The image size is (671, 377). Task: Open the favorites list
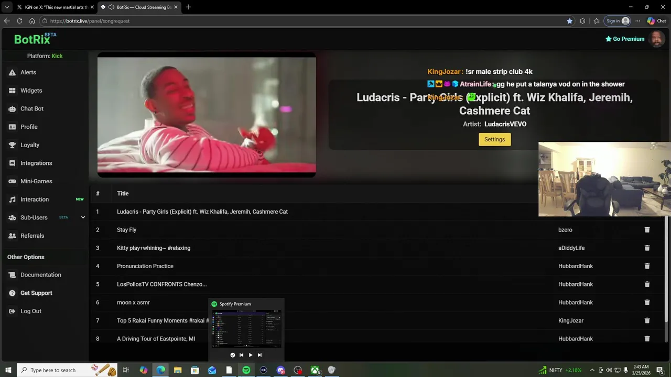coord(597,21)
